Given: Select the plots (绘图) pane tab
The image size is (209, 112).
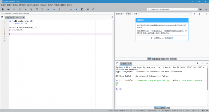Looking at the screenshot, I should (x=163, y=59).
